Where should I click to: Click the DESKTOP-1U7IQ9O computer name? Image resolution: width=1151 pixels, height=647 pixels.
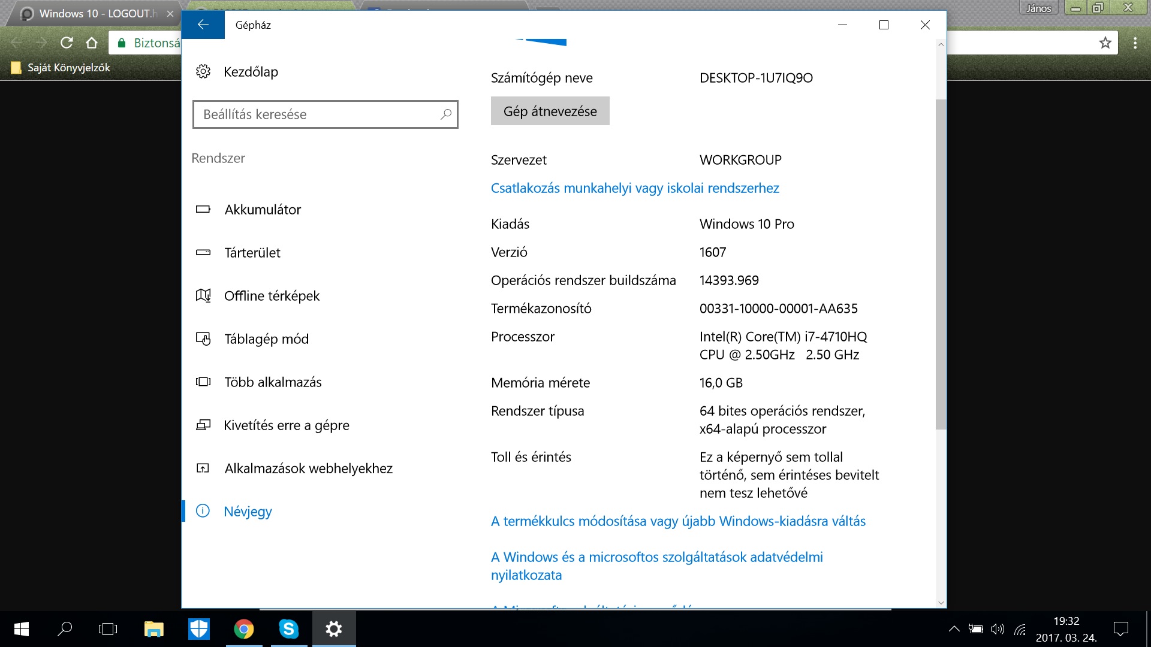[756, 78]
